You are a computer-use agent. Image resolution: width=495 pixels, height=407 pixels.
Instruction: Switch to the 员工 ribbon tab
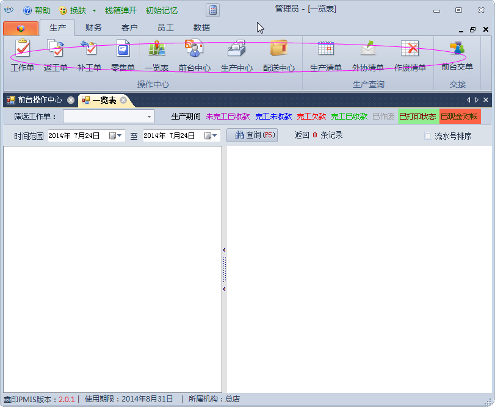pos(165,28)
